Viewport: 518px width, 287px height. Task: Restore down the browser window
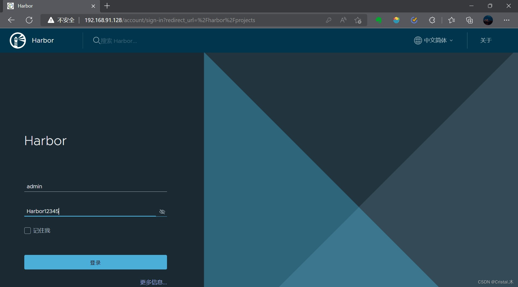click(490, 6)
